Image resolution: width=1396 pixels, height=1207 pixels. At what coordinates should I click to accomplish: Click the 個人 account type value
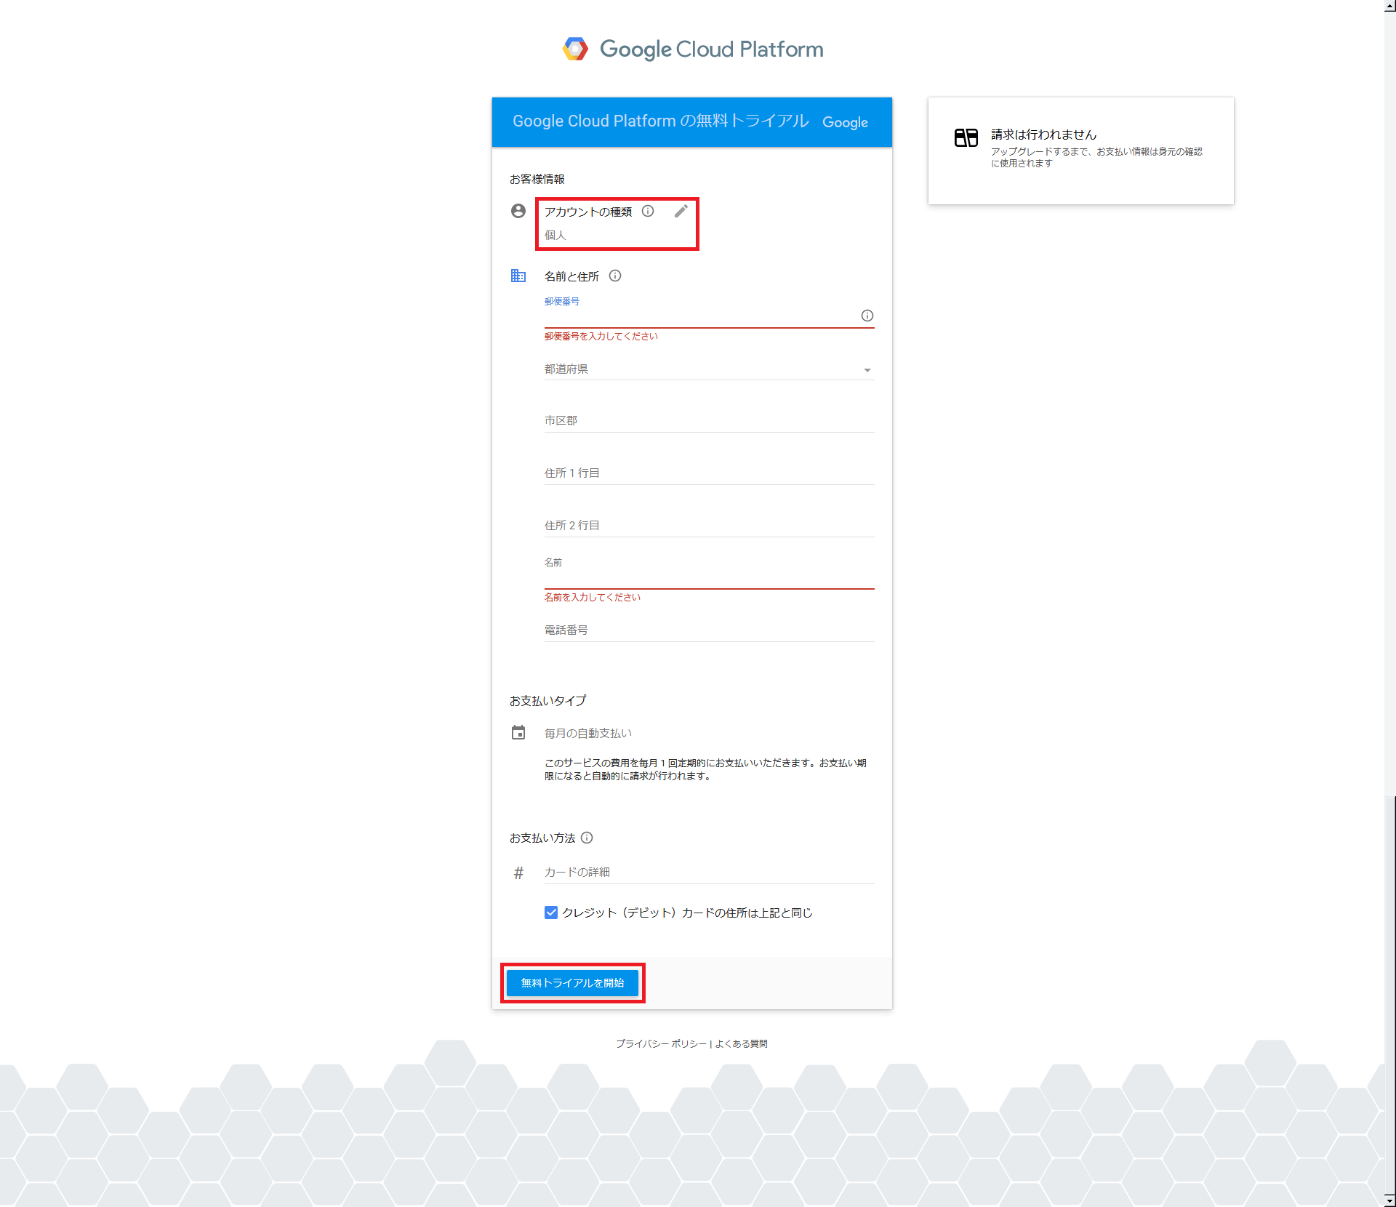click(555, 235)
